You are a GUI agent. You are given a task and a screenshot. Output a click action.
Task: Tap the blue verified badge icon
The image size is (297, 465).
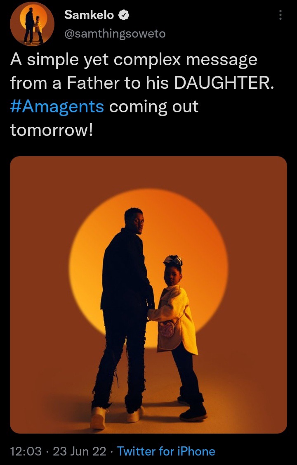point(123,15)
